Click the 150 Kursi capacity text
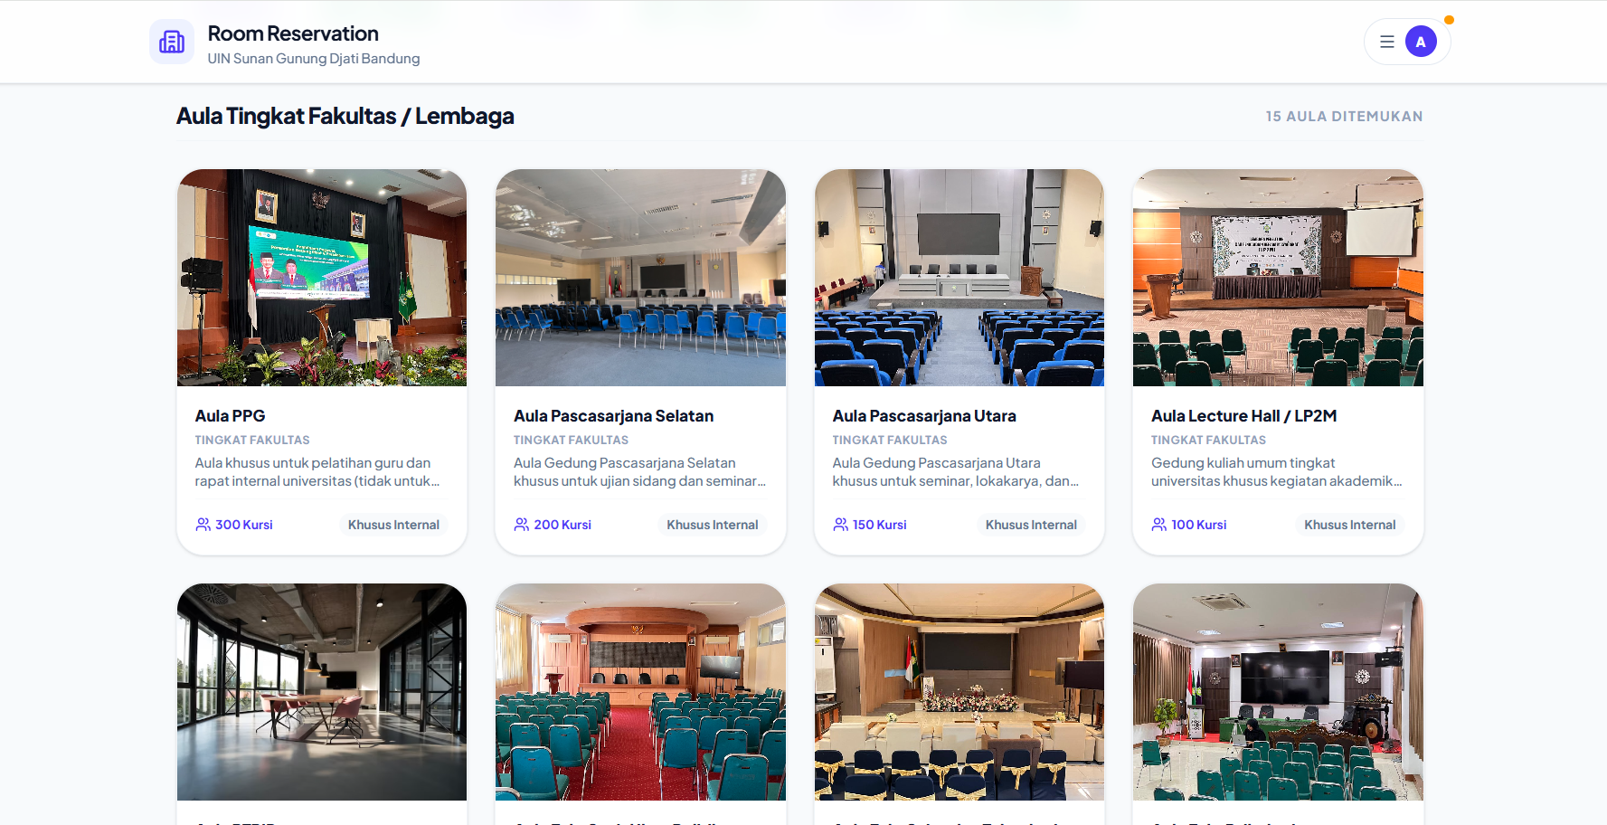Image resolution: width=1607 pixels, height=825 pixels. point(880,525)
